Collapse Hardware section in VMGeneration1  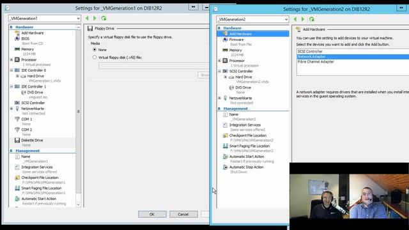(x=11, y=27)
